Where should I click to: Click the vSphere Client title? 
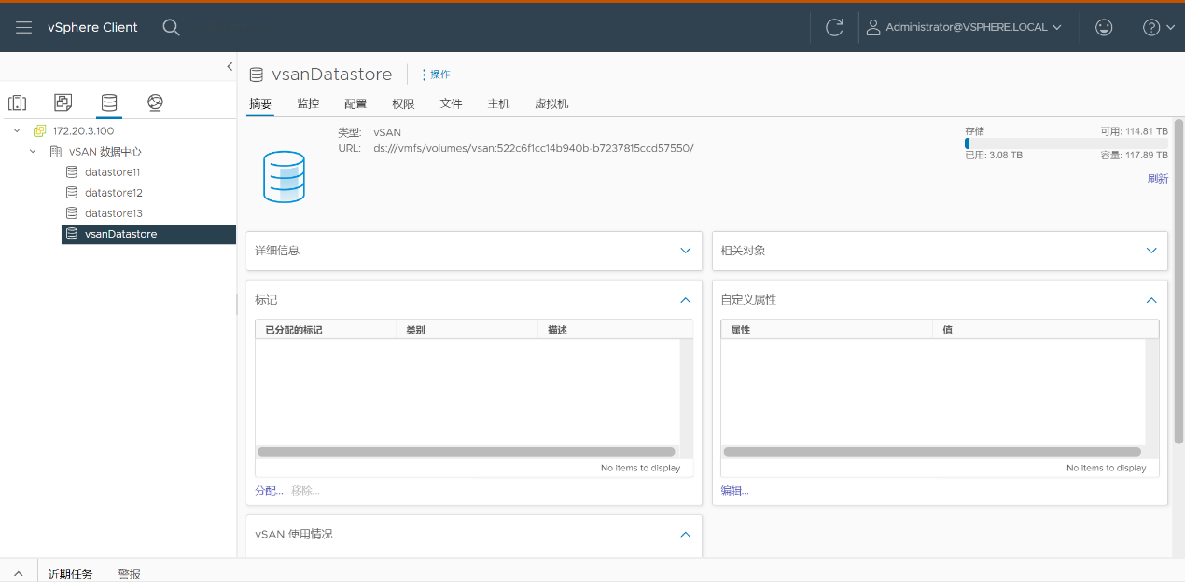(92, 27)
